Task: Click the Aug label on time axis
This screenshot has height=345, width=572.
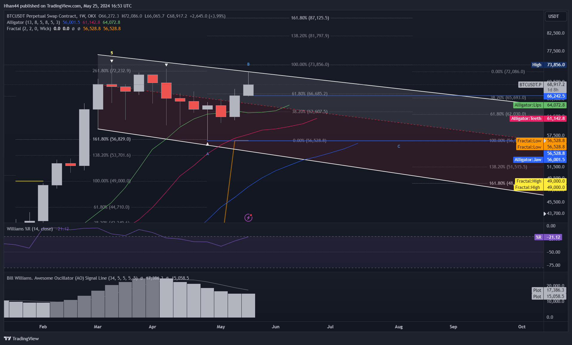Action: [399, 327]
